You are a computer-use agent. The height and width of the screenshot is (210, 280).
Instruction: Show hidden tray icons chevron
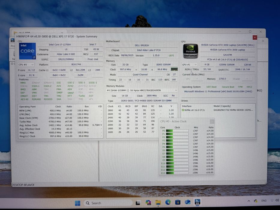click(x=249, y=201)
